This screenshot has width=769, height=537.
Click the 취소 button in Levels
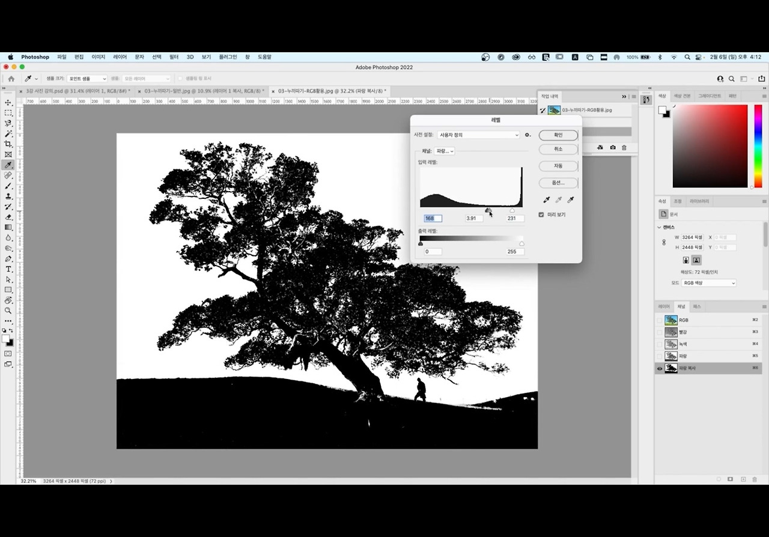[x=558, y=149]
